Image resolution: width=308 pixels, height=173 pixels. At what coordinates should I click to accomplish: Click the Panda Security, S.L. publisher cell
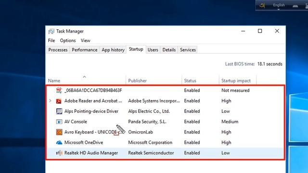click(147, 122)
